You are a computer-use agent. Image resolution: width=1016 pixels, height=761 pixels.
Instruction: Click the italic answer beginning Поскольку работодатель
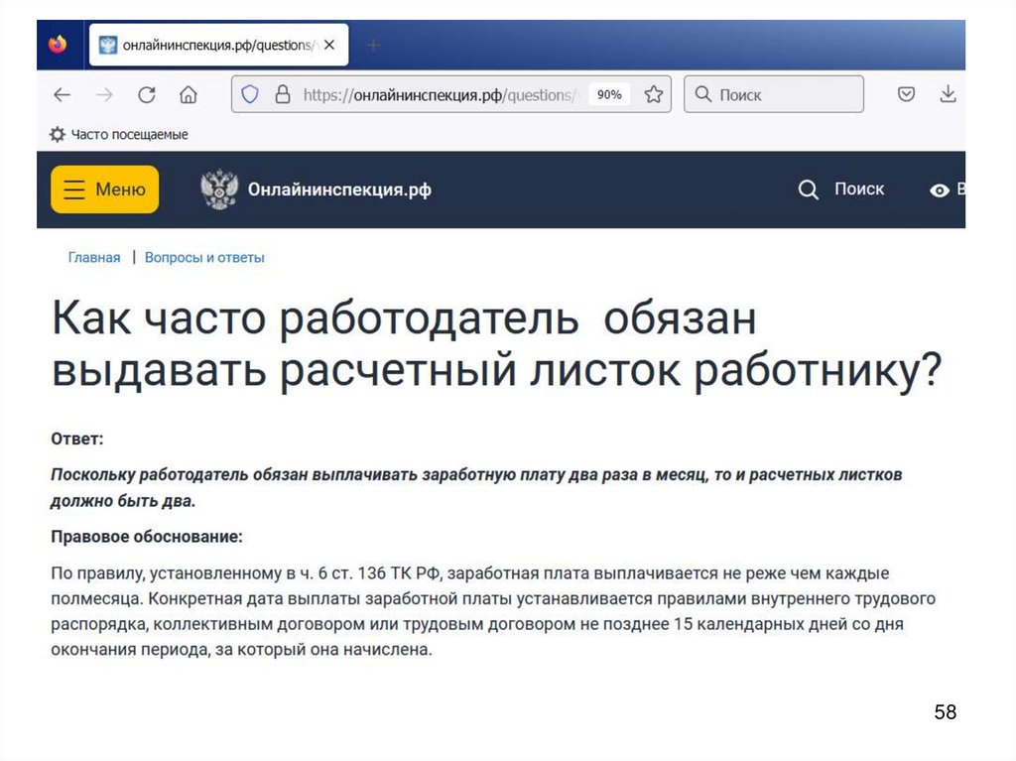(x=476, y=487)
